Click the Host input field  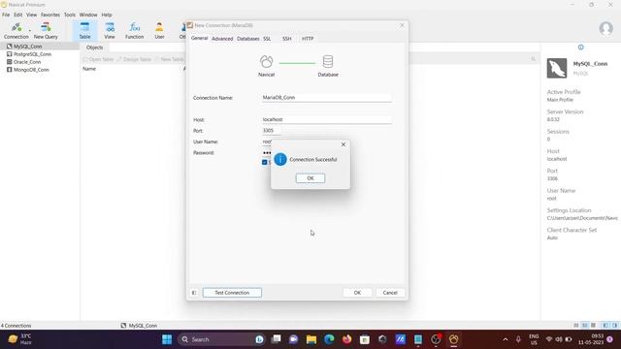tap(326, 119)
